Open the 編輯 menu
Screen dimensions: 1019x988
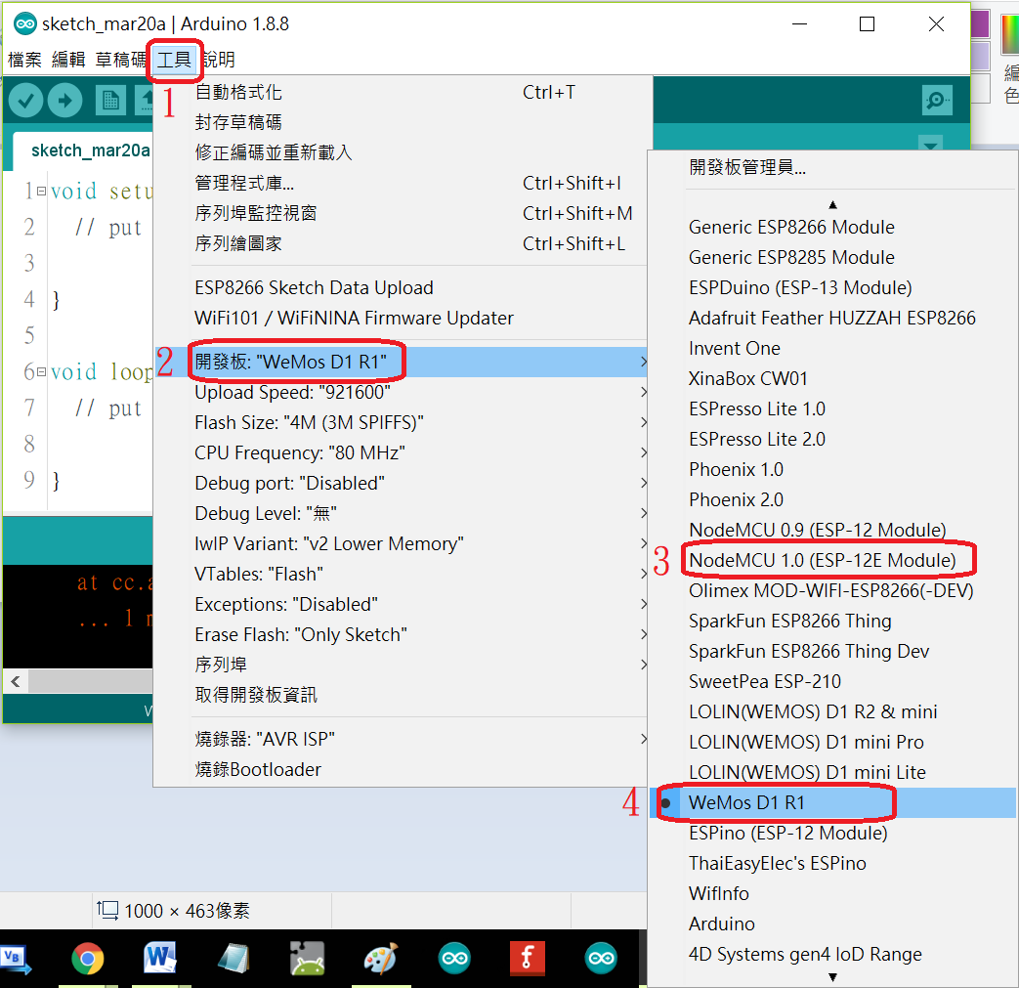(68, 60)
